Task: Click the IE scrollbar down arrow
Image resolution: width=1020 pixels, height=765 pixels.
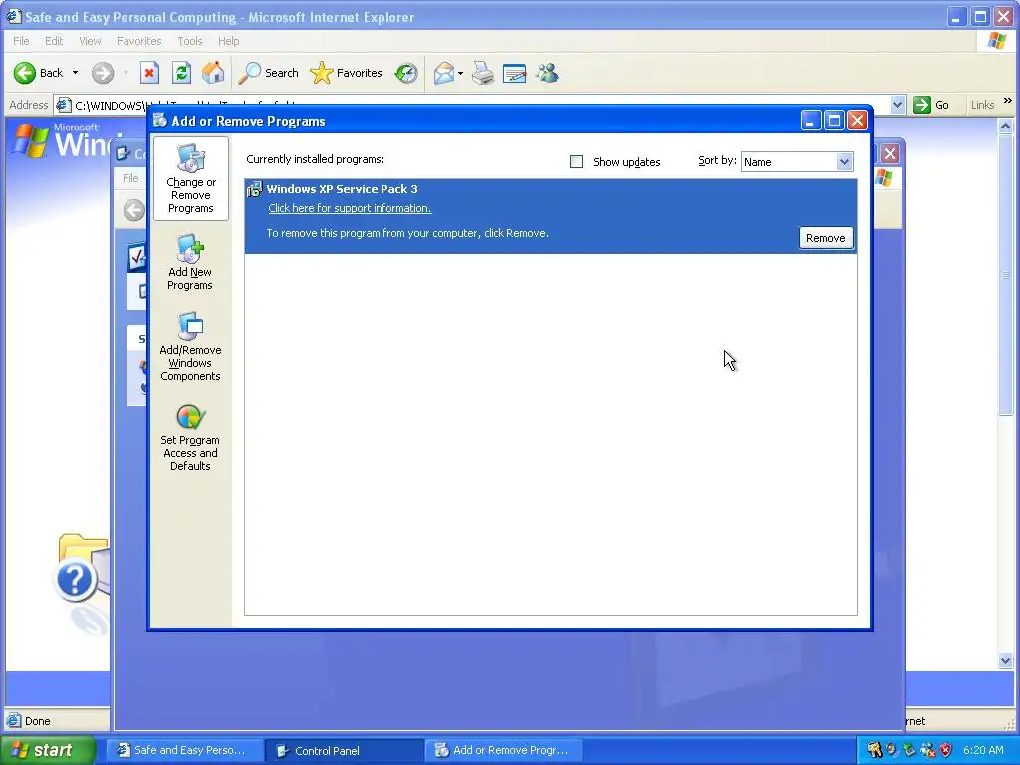Action: (x=1006, y=661)
